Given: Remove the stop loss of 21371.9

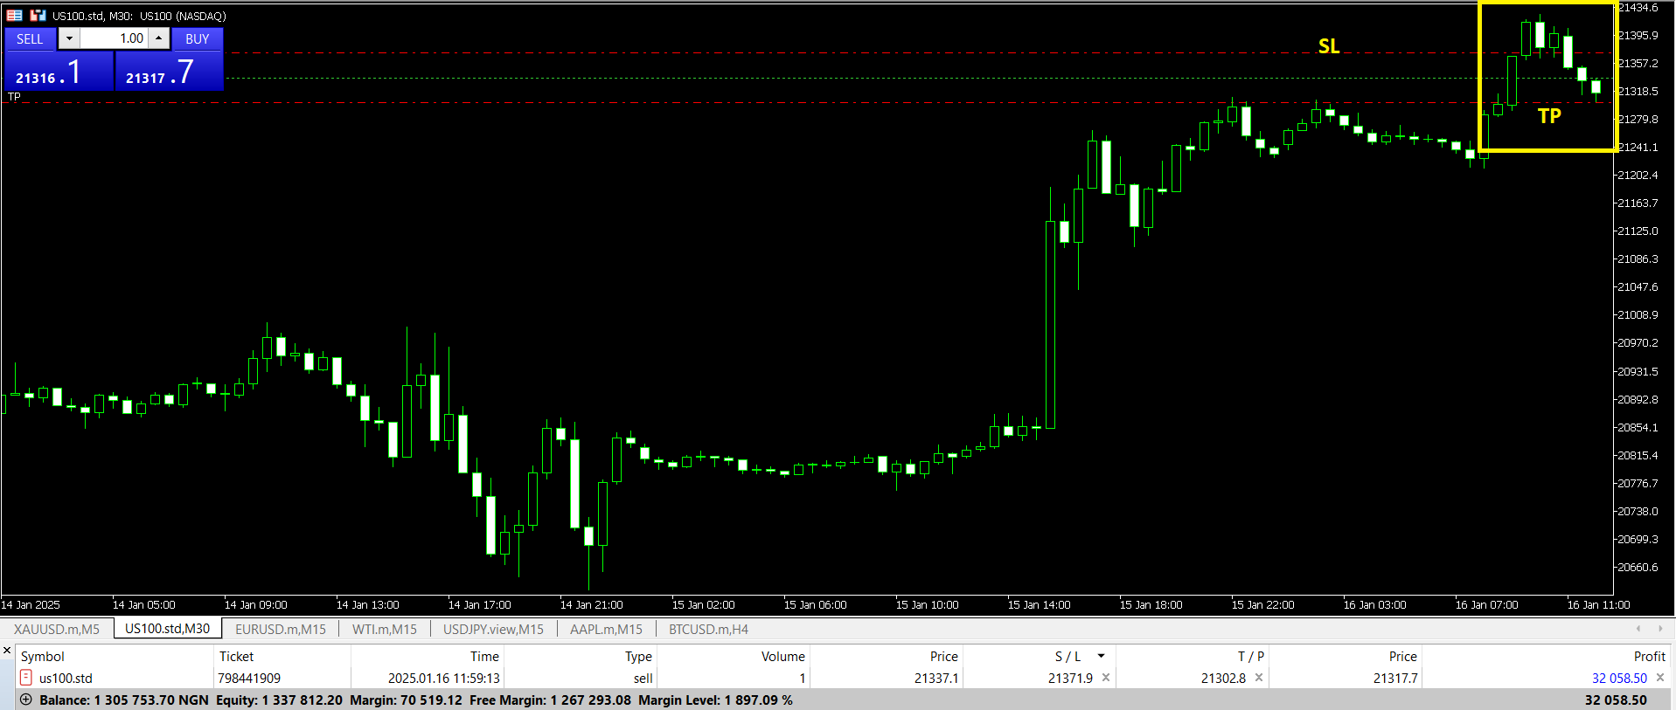Looking at the screenshot, I should 1106,678.
